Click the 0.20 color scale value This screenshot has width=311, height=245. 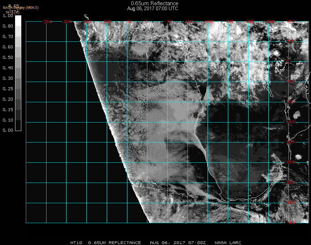pos(8,99)
